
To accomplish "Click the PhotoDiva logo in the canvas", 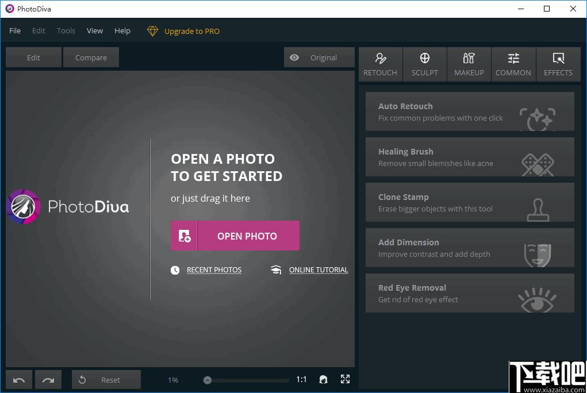I will tap(68, 207).
